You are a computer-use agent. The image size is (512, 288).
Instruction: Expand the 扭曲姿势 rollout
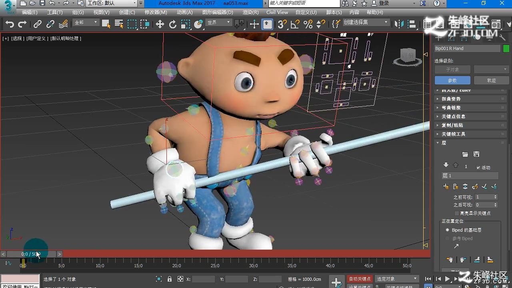[470, 99]
